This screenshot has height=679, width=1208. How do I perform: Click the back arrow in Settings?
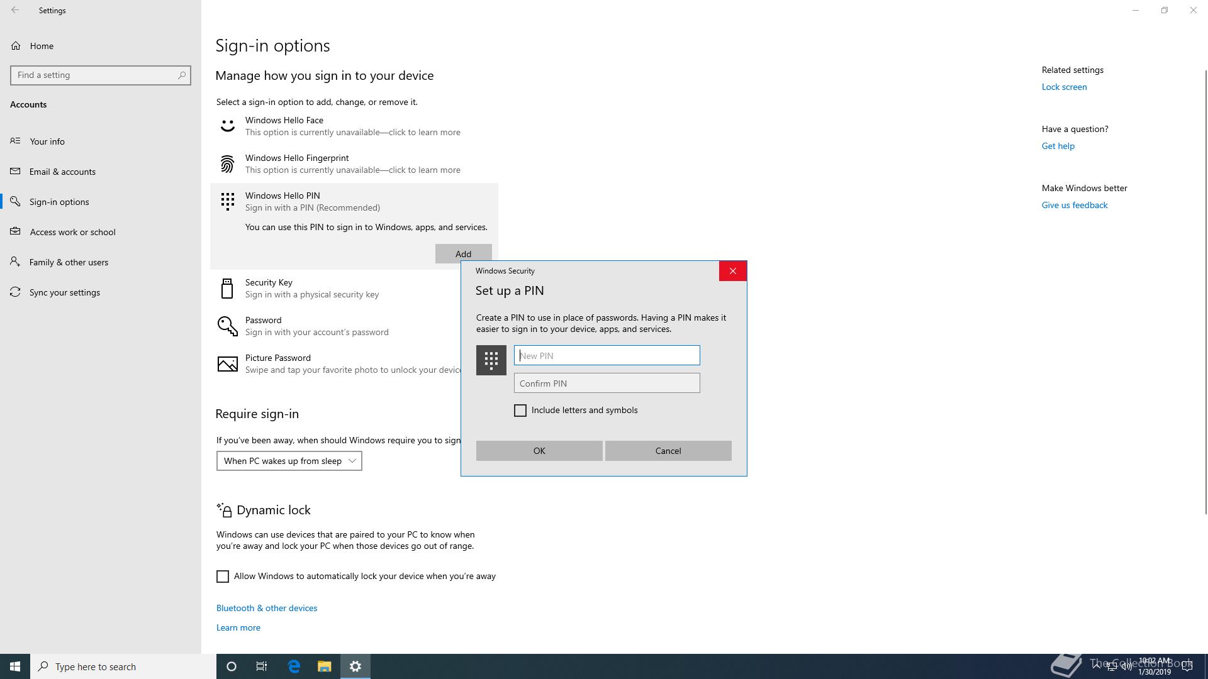[15, 10]
